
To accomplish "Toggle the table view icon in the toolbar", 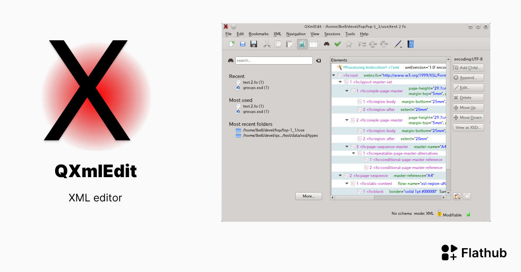I will point(313,44).
